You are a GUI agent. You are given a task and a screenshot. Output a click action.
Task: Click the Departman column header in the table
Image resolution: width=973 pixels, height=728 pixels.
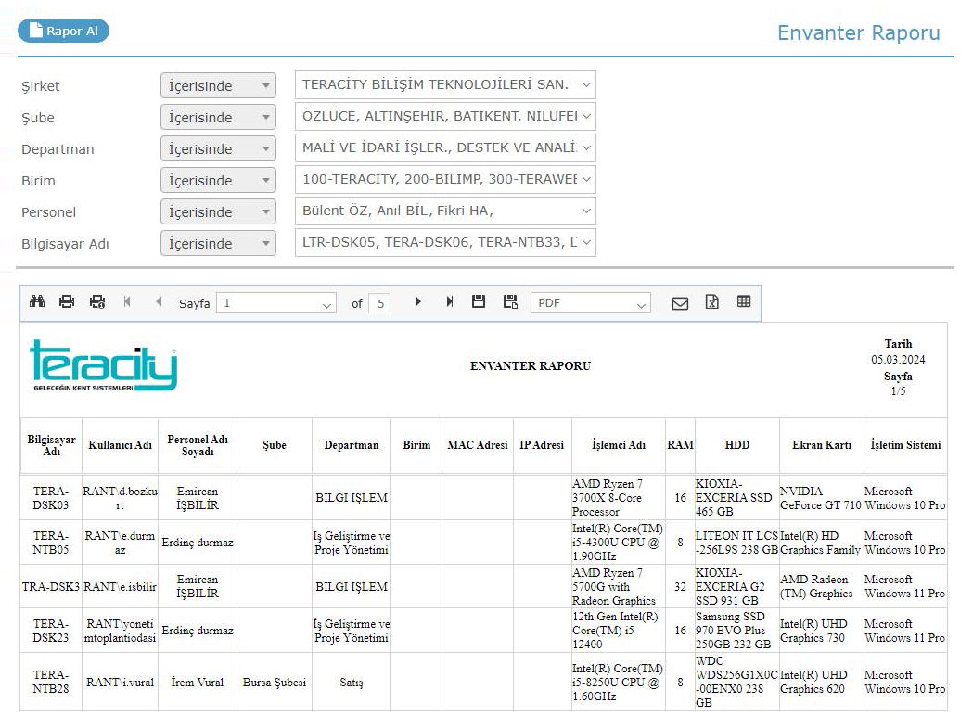352,446
